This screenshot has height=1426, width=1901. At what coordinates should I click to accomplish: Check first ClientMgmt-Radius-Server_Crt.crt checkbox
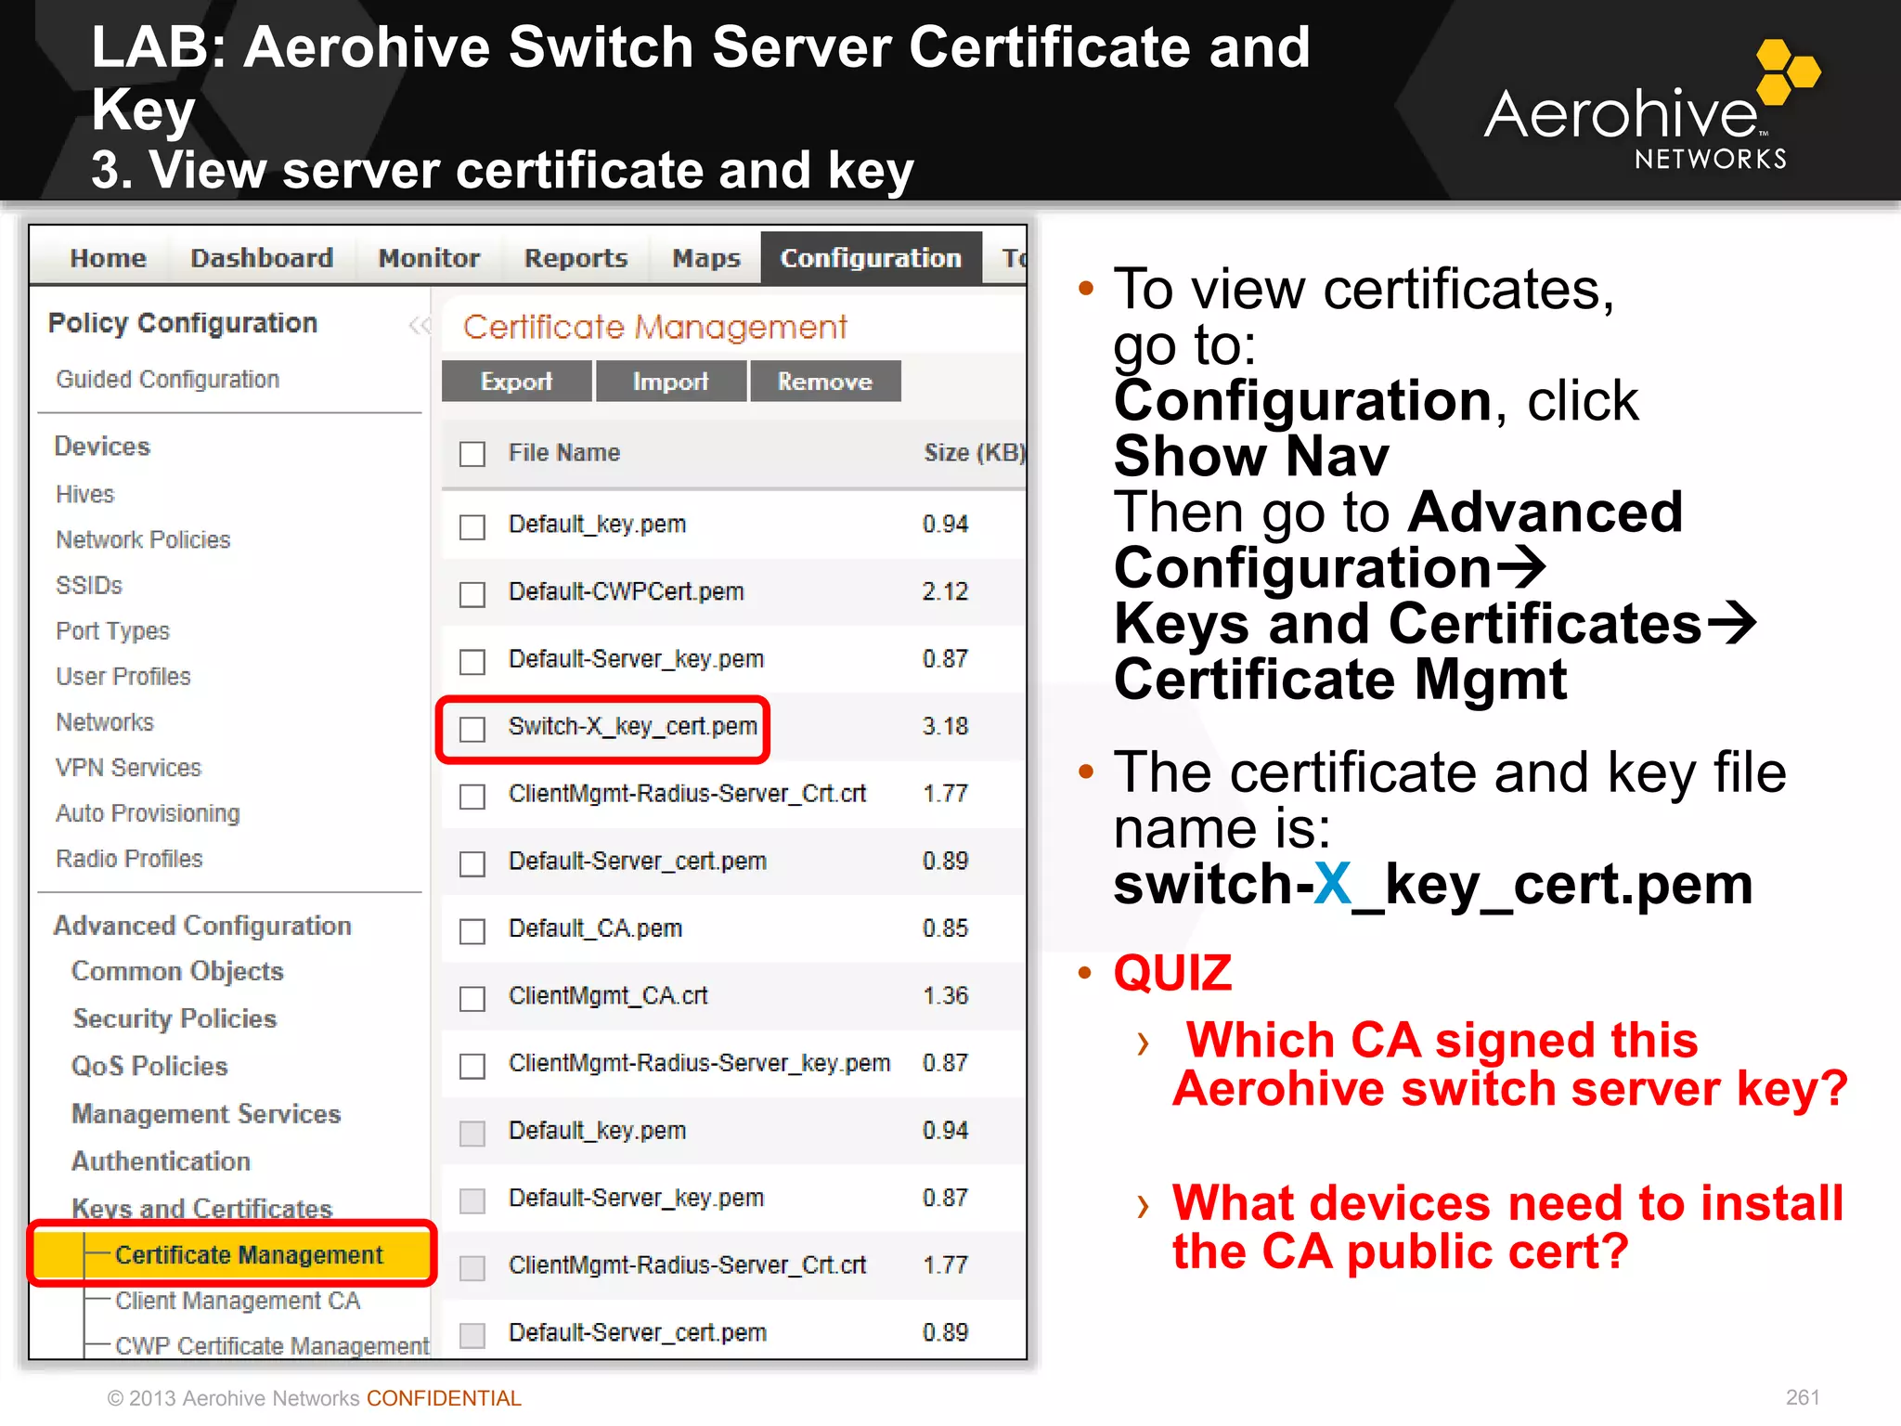point(472,797)
